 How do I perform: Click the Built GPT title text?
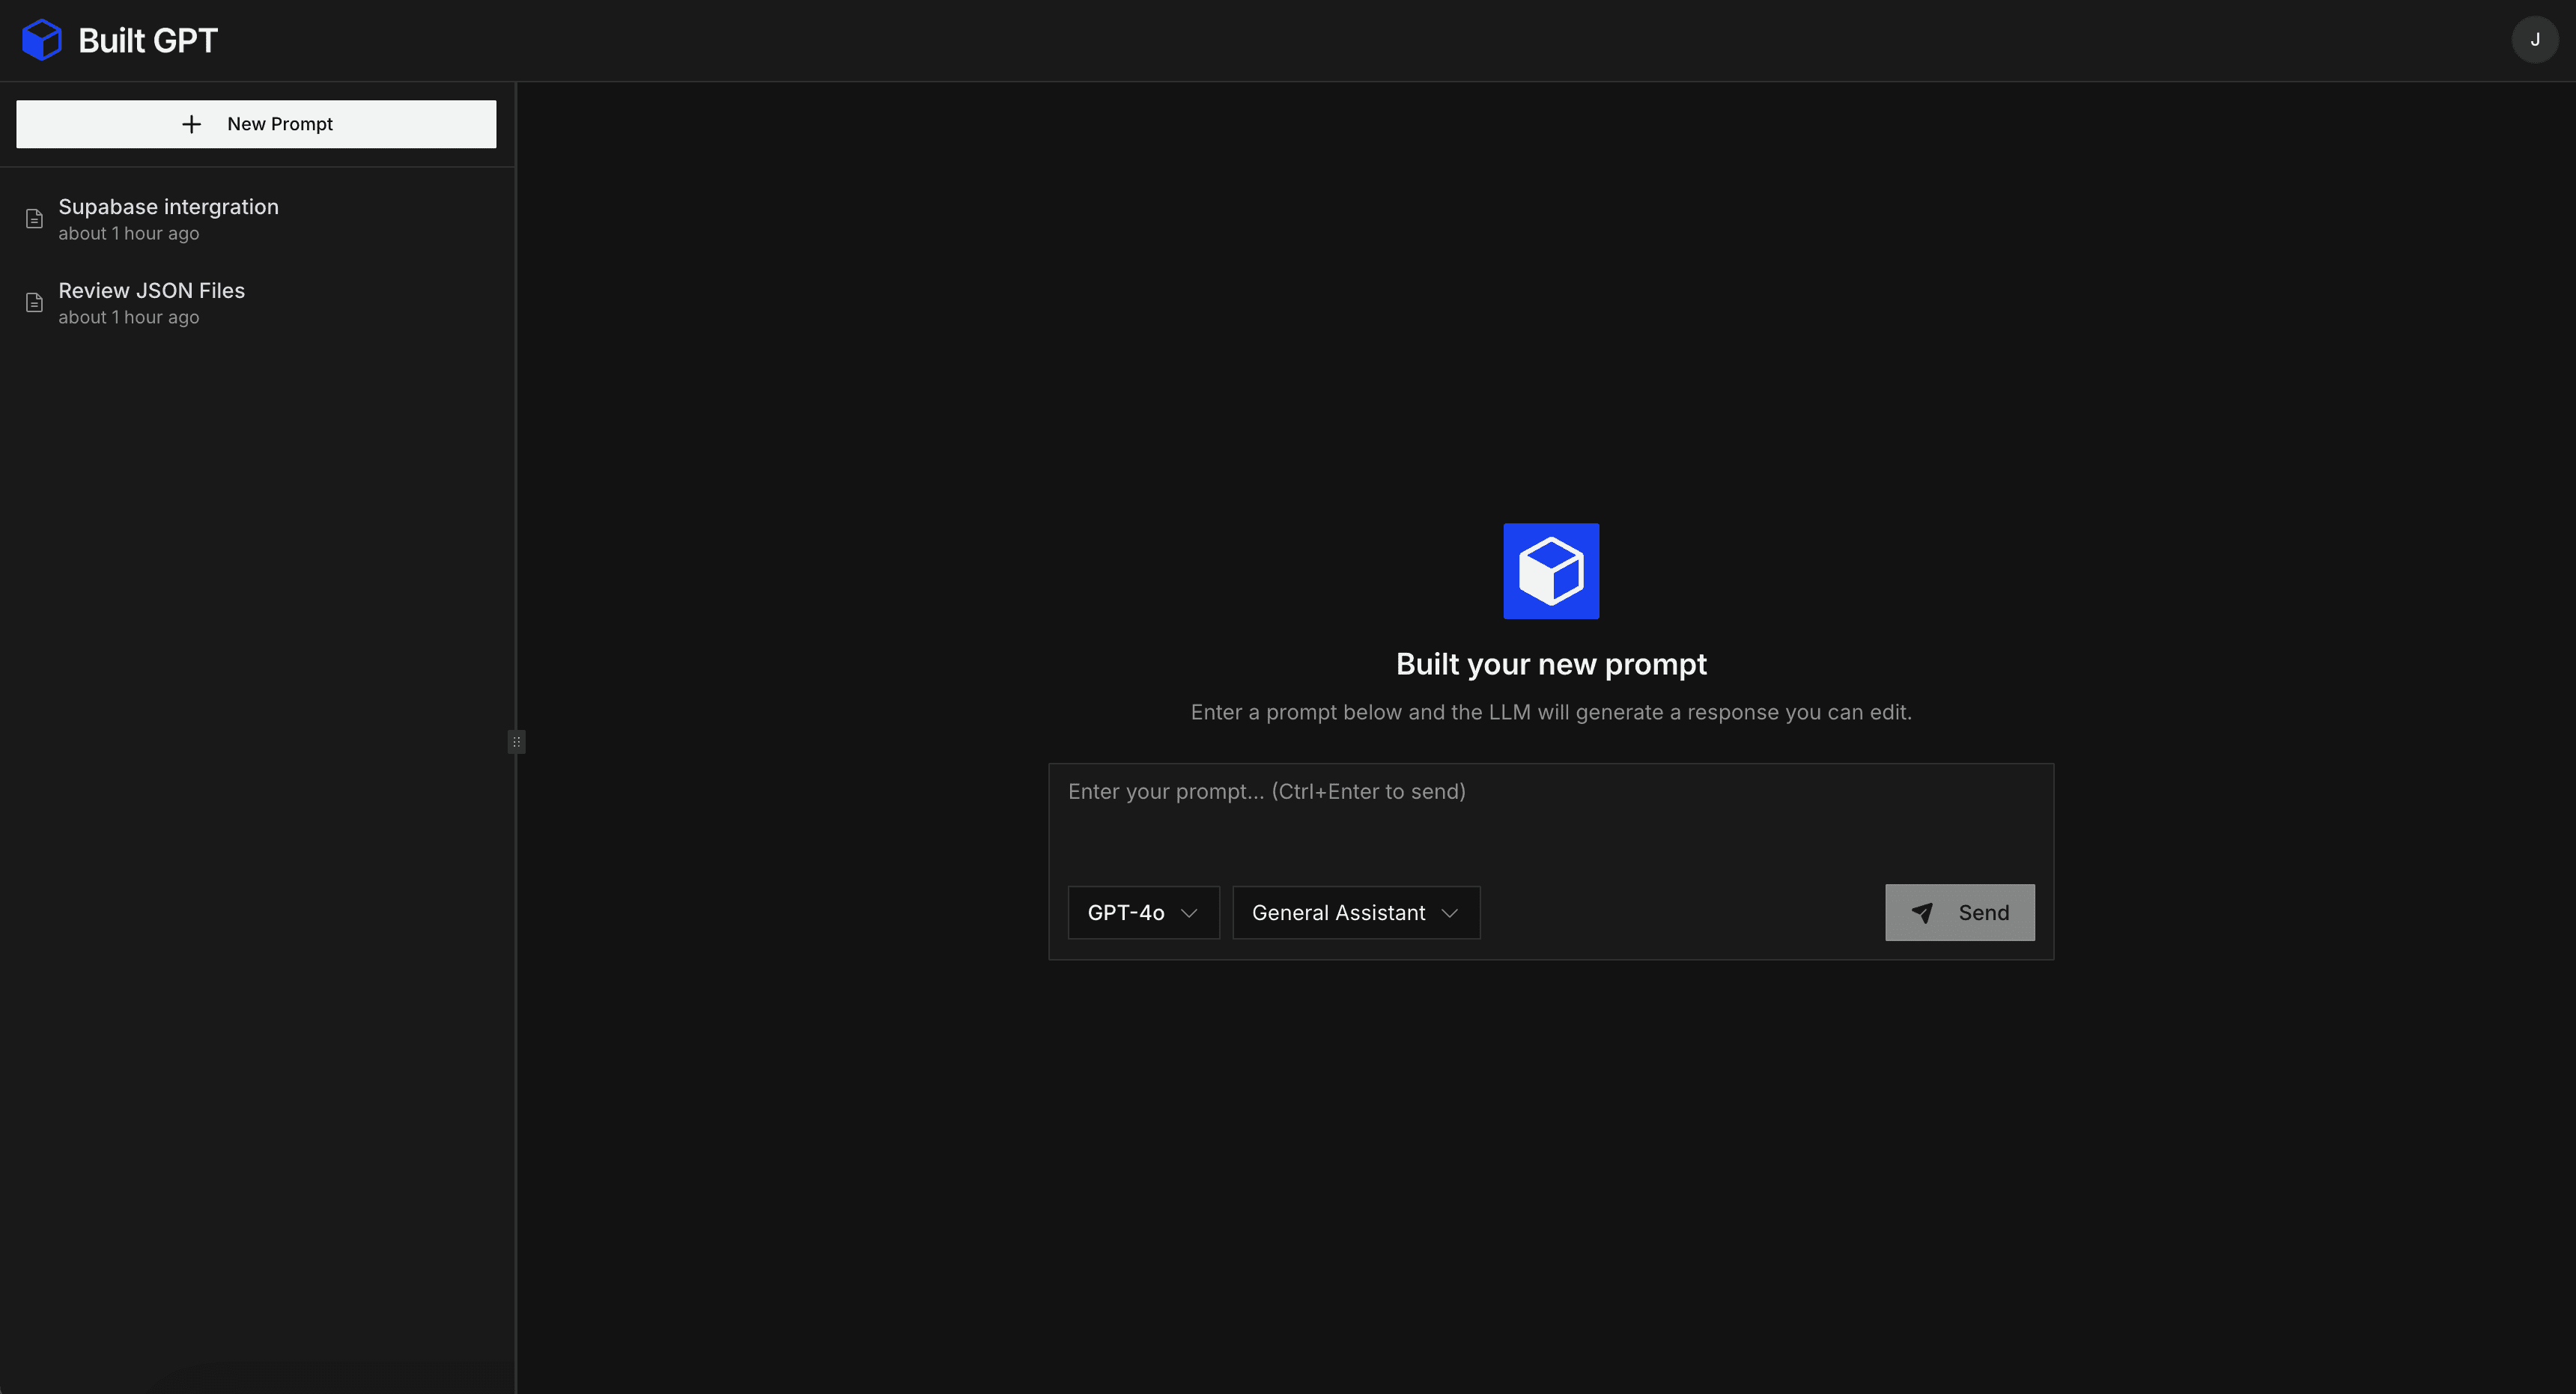(148, 40)
